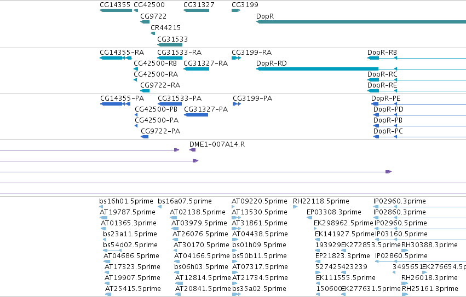Screen dimensions: 466x297
Task: Click EST IP02960.5prime
Action: (x=420, y=229)
